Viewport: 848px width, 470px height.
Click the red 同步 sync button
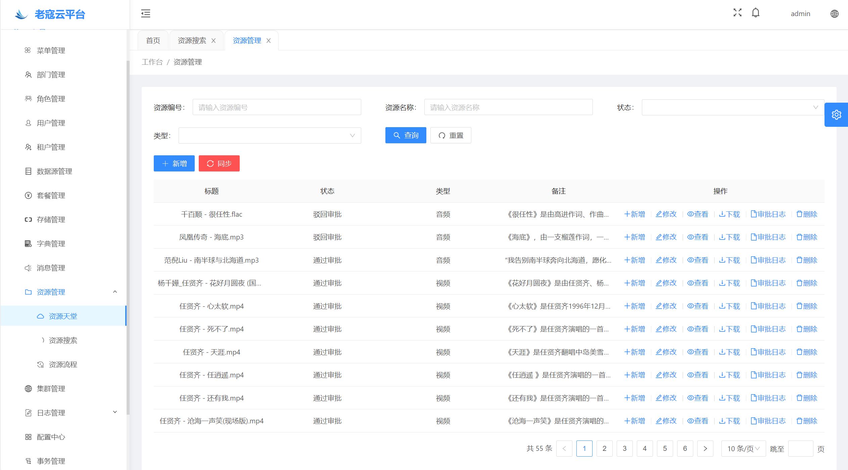[219, 163]
